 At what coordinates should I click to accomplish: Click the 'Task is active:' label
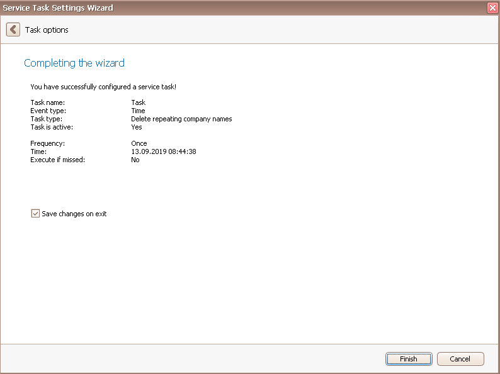[52, 127]
